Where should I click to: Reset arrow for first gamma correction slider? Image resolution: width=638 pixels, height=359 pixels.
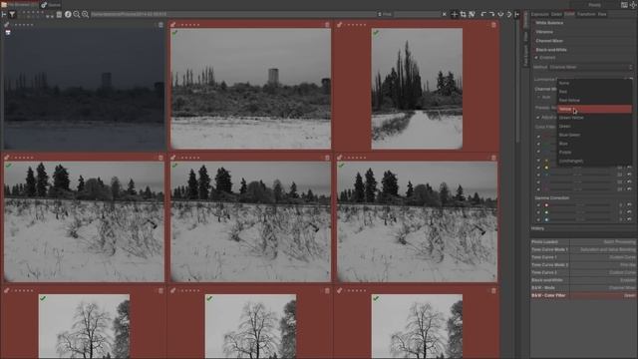[629, 205]
